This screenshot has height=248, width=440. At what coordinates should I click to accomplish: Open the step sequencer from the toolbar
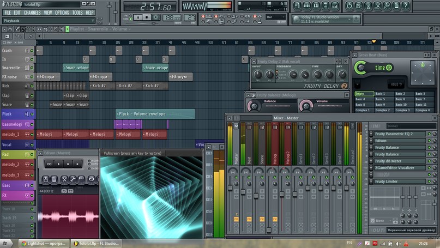point(307,5)
